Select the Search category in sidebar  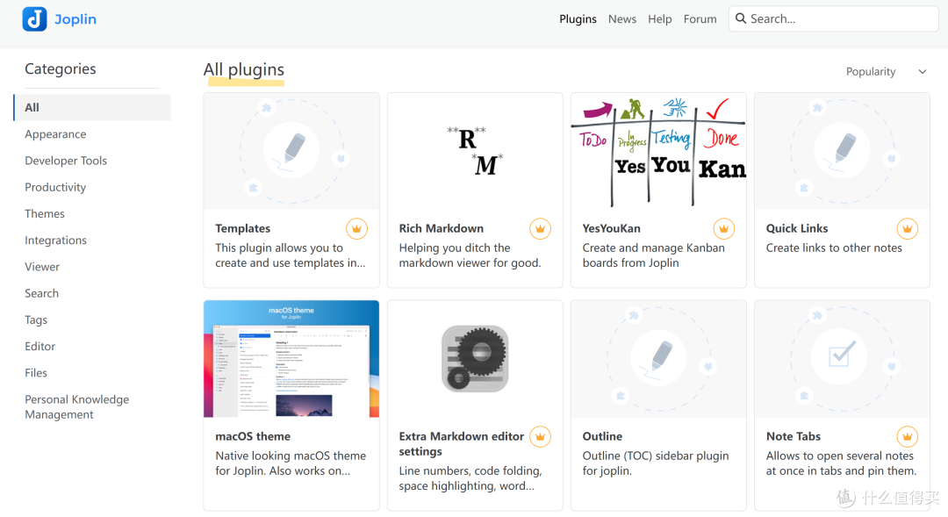[x=42, y=293]
